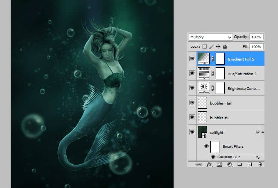Open the layer style fx menu
Viewport: 278px width, 188px height.
tap(210, 164)
